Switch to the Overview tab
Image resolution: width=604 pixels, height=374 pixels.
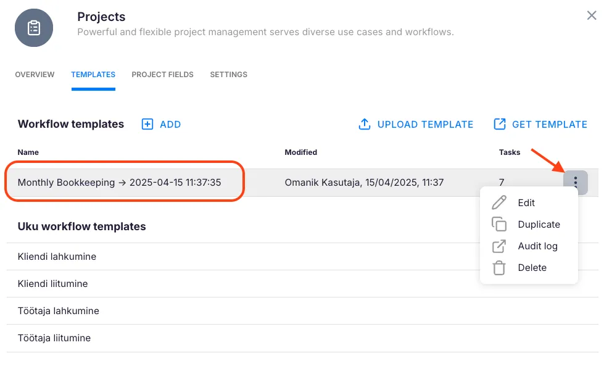coord(35,75)
